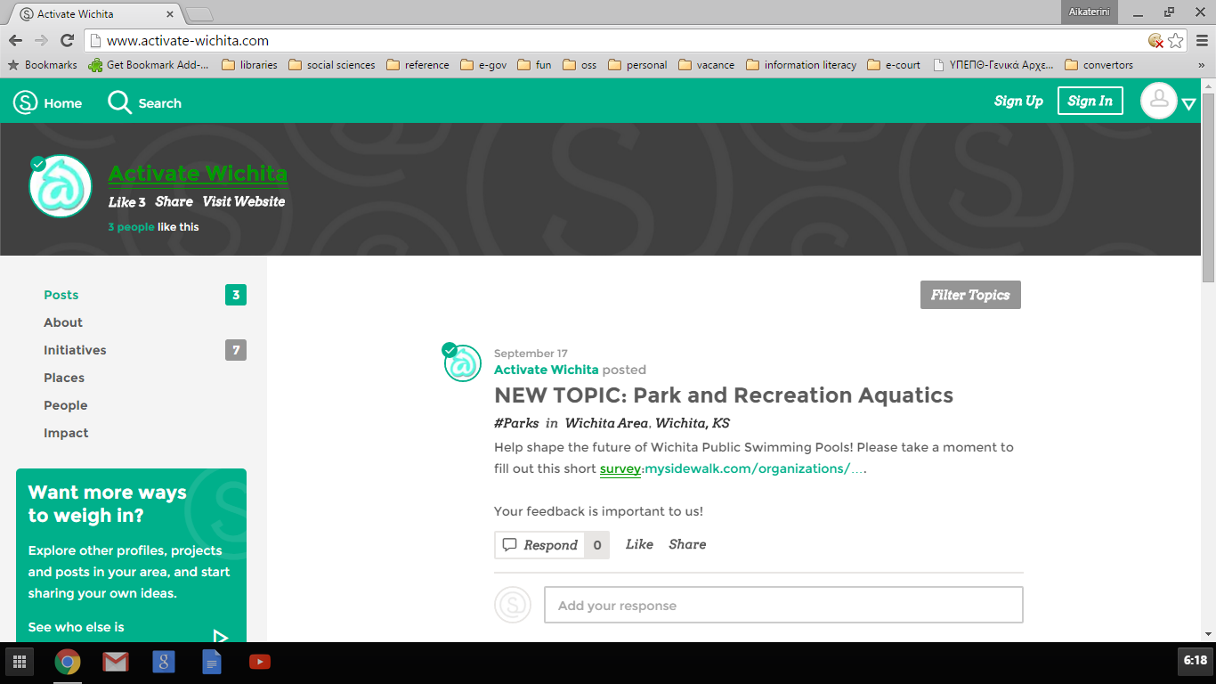Select Initiatives in the sidebar
Image resolution: width=1216 pixels, height=684 pixels.
(75, 350)
